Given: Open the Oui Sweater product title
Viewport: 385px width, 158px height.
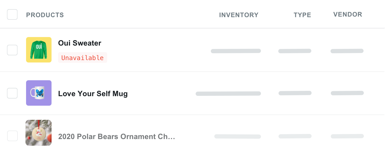Looking at the screenshot, I should (80, 43).
